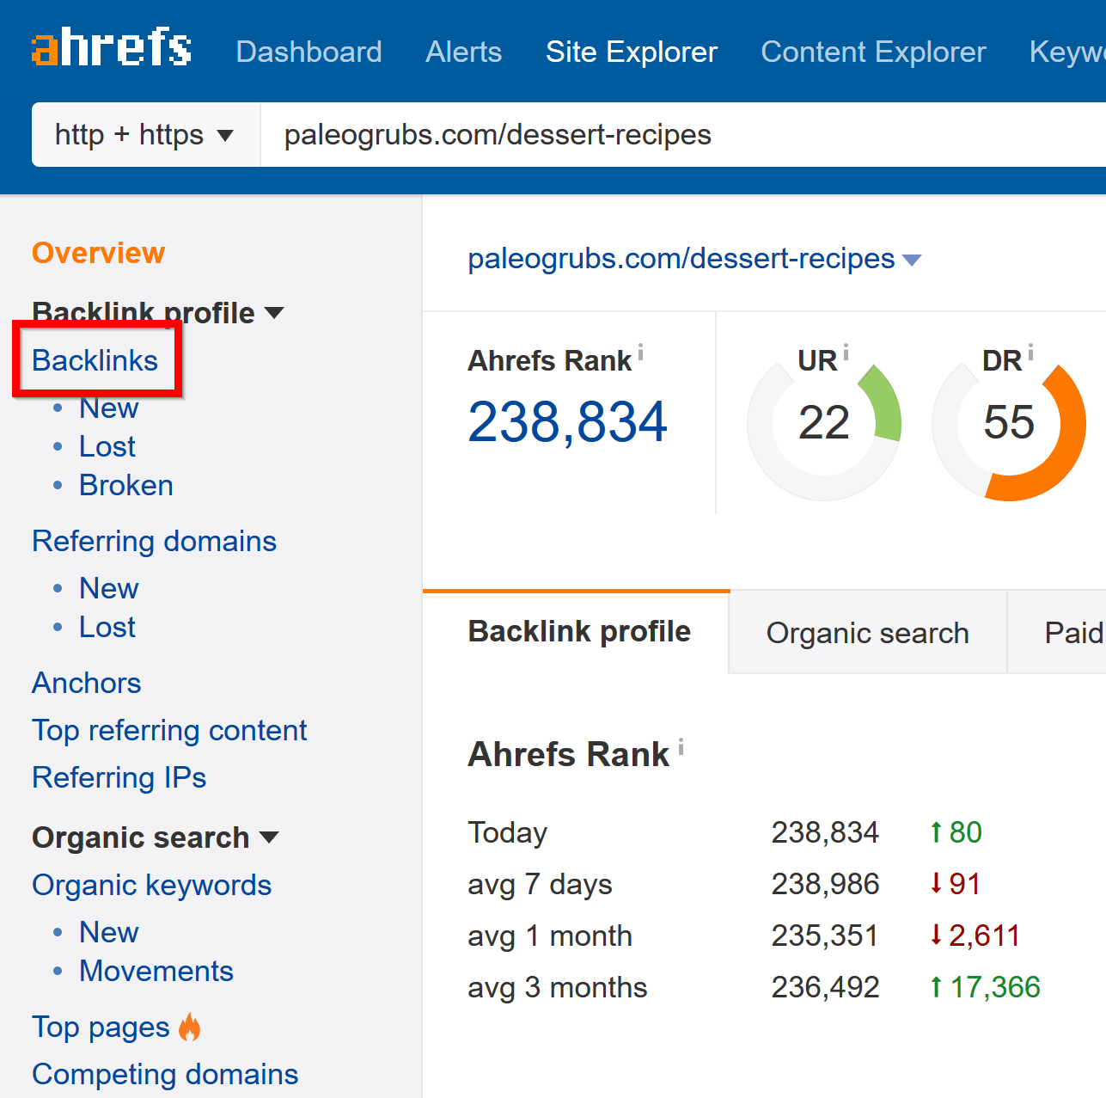Open the Anchors report
Screen dimensions: 1106x1098
(86, 682)
